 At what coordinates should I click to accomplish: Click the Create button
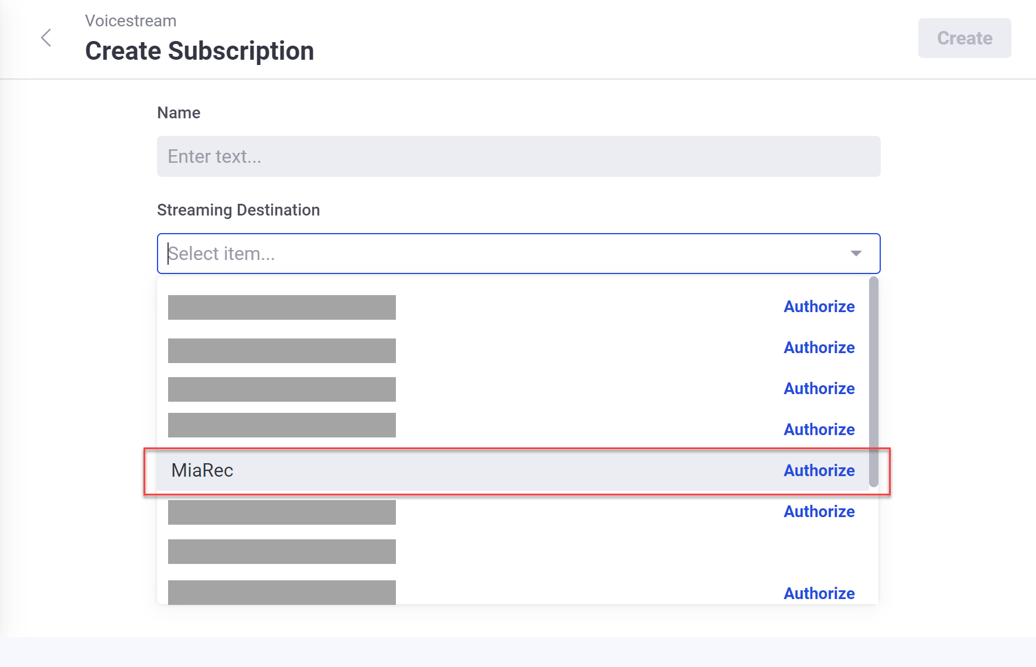[964, 38]
